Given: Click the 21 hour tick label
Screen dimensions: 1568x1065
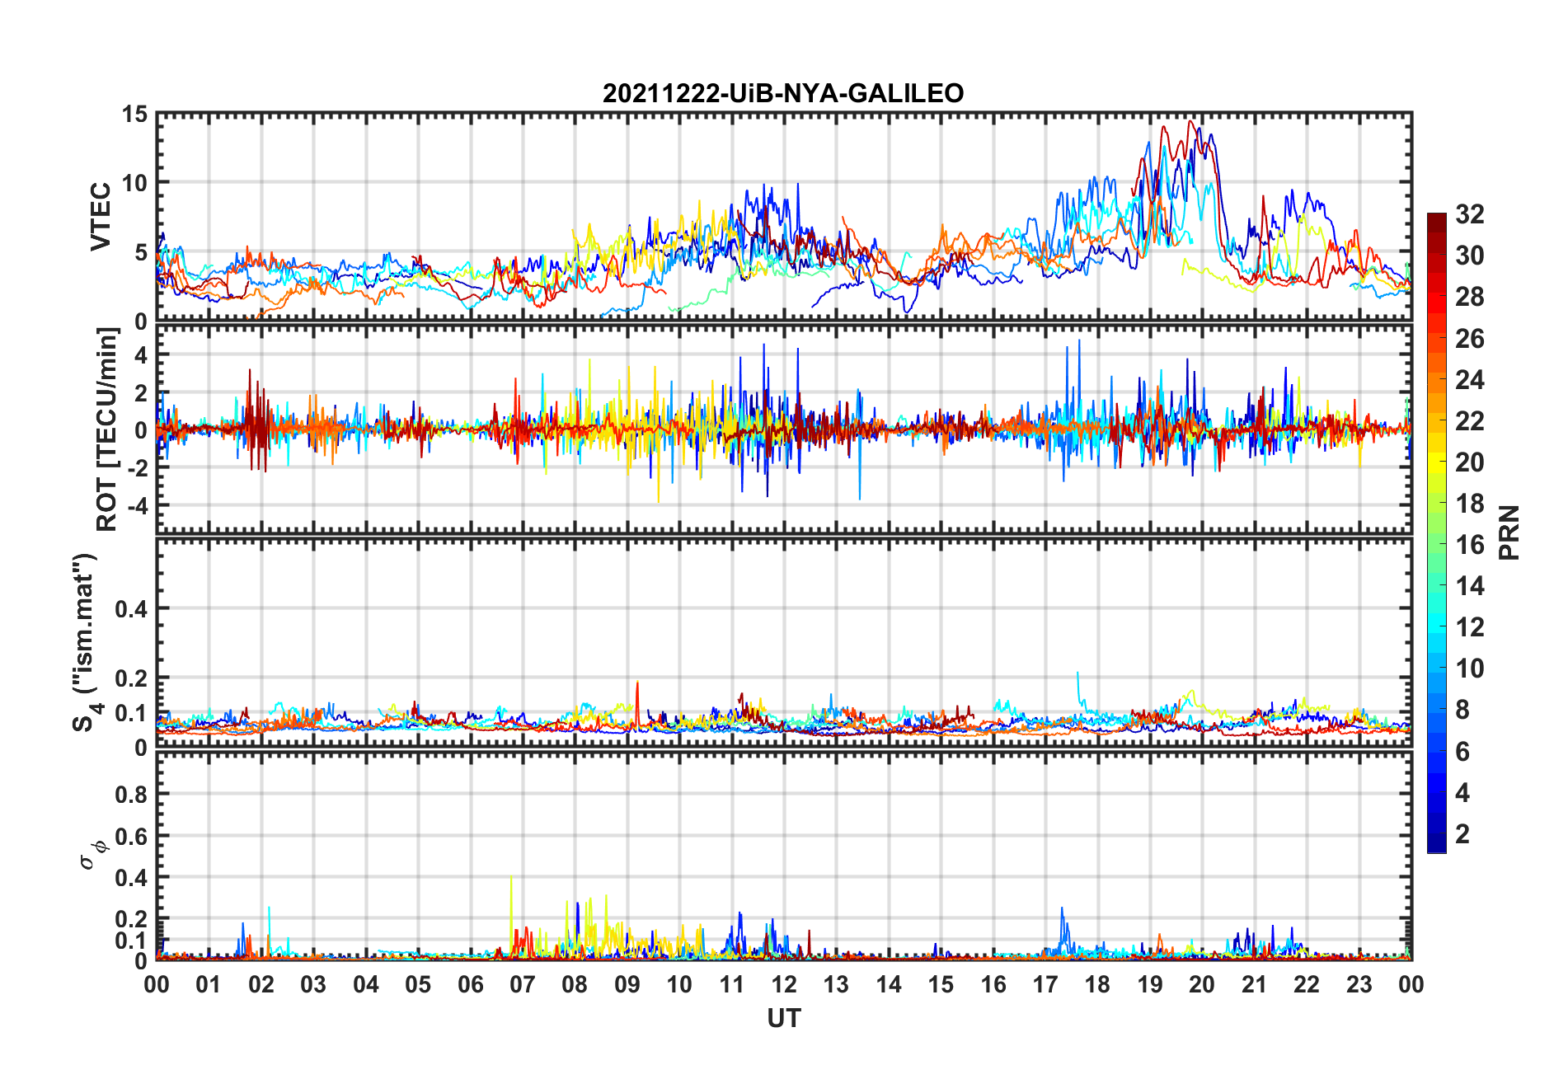Looking at the screenshot, I should coord(1255,984).
